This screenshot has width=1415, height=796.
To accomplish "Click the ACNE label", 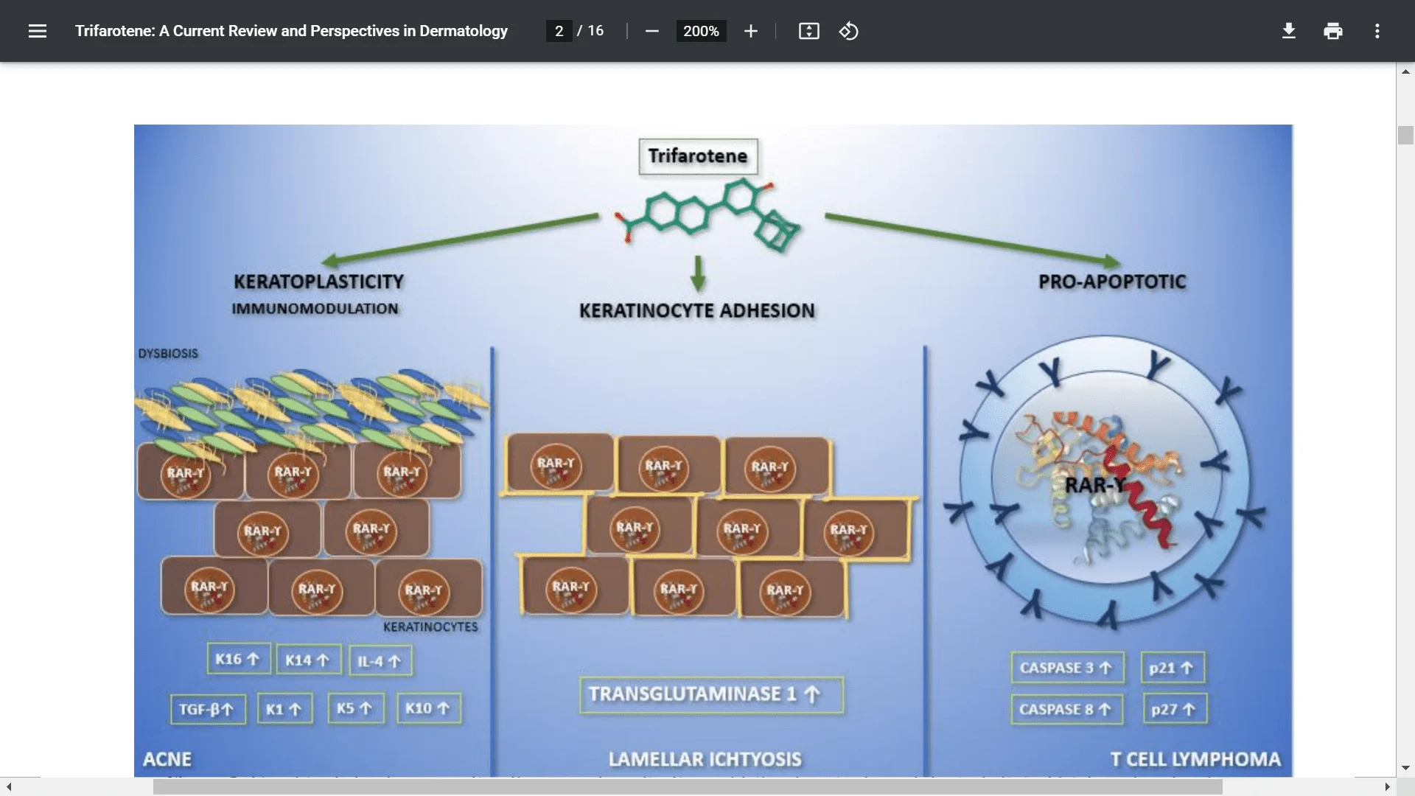I will [x=167, y=759].
